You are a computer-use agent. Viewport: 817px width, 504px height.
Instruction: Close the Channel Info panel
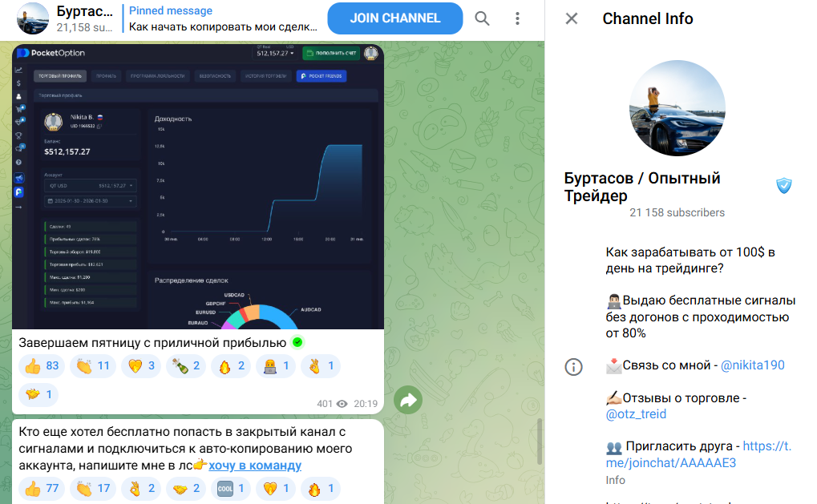(572, 18)
